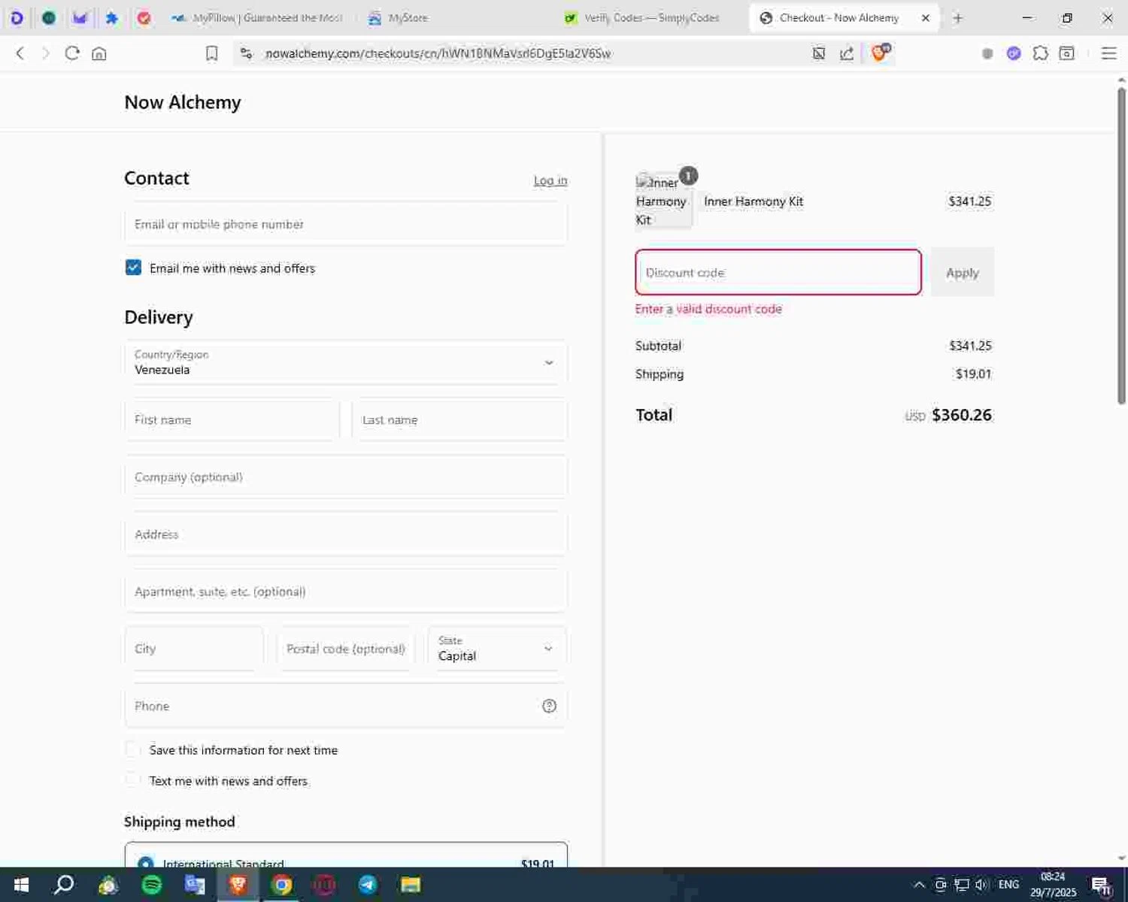This screenshot has width=1128, height=902.
Task: Open the notification center icon
Action: [1102, 885]
